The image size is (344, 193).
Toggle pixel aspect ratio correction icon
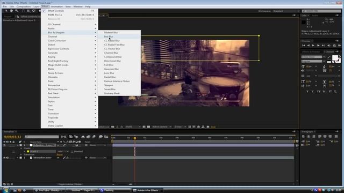click(x=190, y=127)
